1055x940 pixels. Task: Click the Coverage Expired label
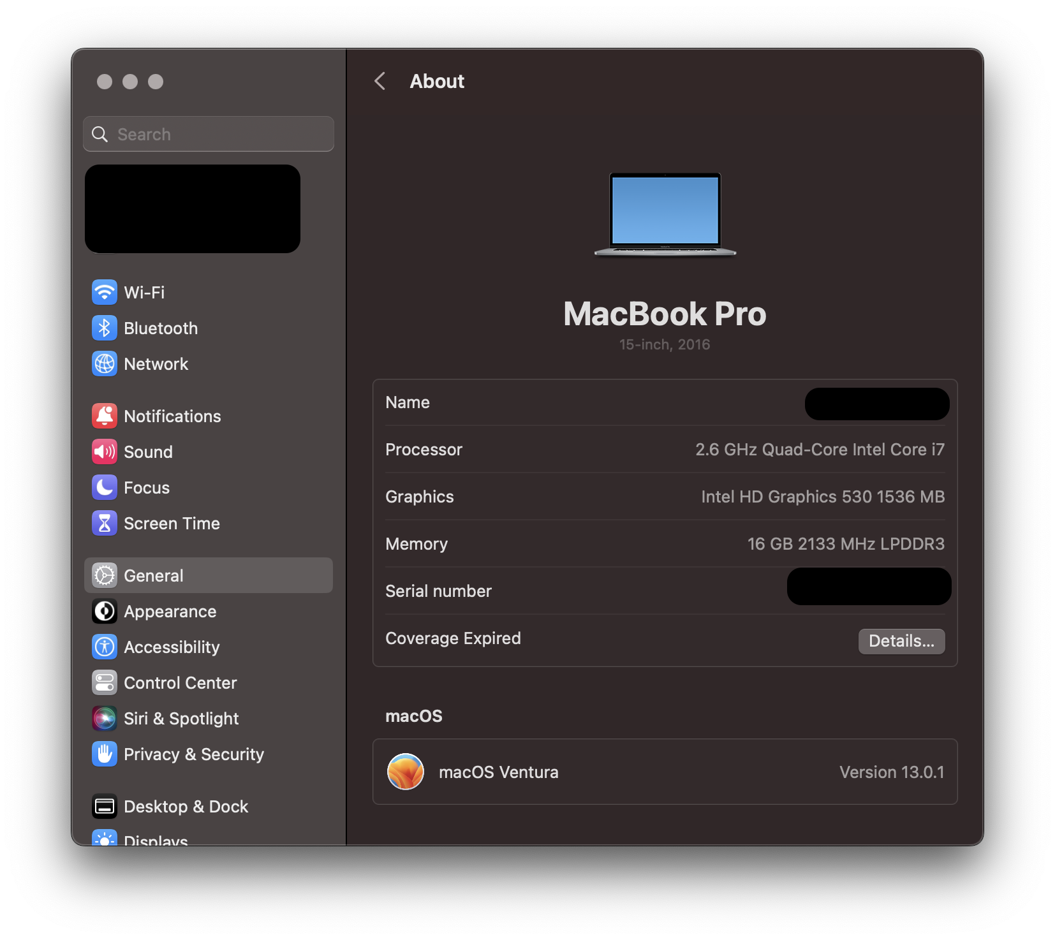pyautogui.click(x=454, y=638)
